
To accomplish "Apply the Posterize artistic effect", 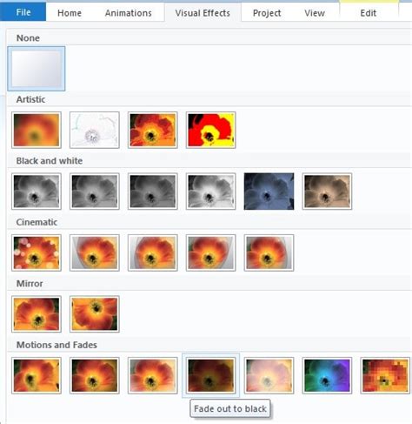I will click(153, 130).
